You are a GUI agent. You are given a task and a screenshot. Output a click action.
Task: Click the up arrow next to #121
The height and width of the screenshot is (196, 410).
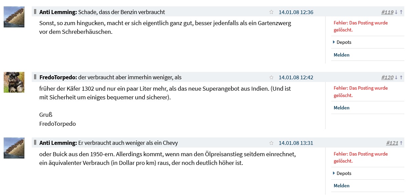(x=401, y=143)
